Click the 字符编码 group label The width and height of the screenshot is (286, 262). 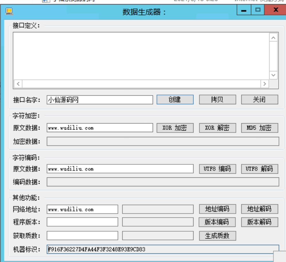26,157
